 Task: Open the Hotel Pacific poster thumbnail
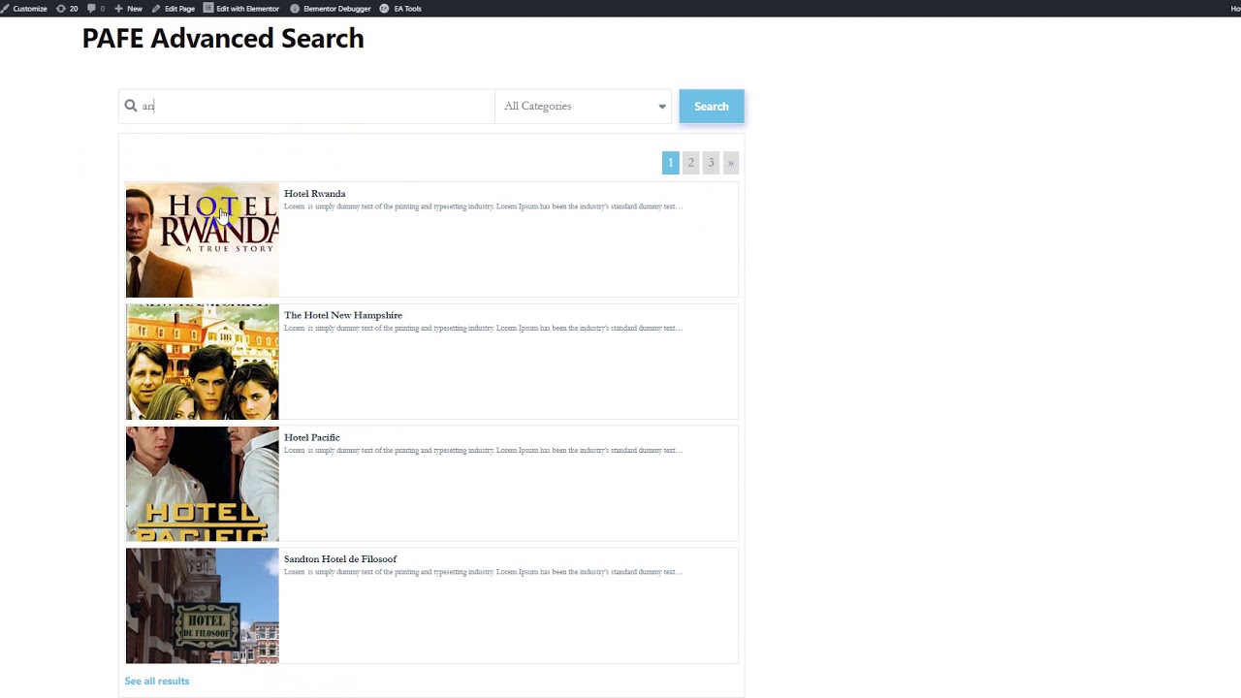click(202, 484)
